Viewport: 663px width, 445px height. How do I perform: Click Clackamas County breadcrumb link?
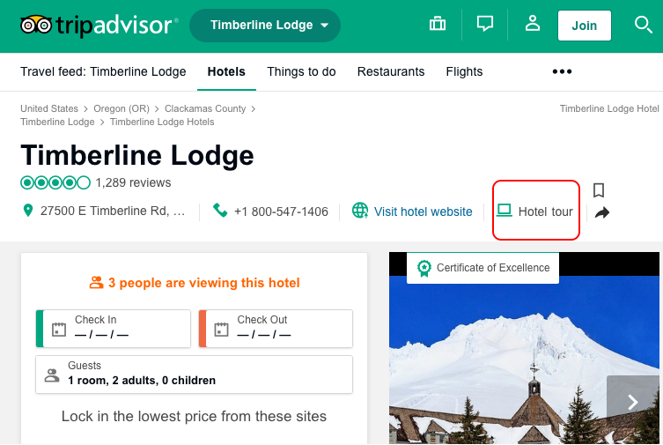click(x=205, y=108)
